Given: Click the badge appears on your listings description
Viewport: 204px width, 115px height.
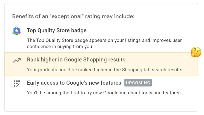Looking at the screenshot, I should click(x=104, y=43).
